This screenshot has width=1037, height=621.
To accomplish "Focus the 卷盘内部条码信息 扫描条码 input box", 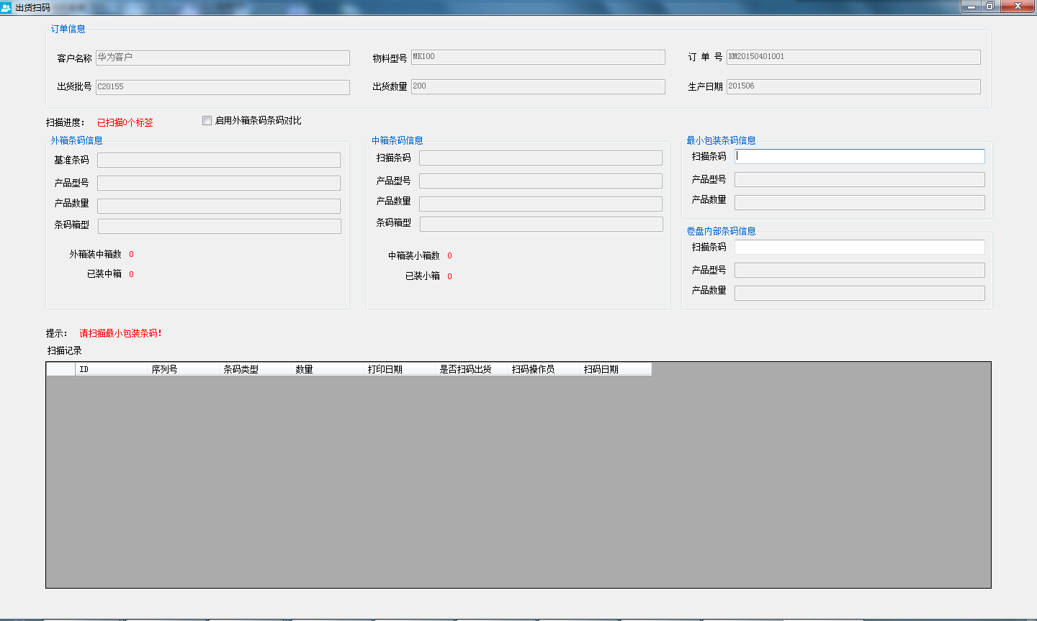I will coord(859,247).
